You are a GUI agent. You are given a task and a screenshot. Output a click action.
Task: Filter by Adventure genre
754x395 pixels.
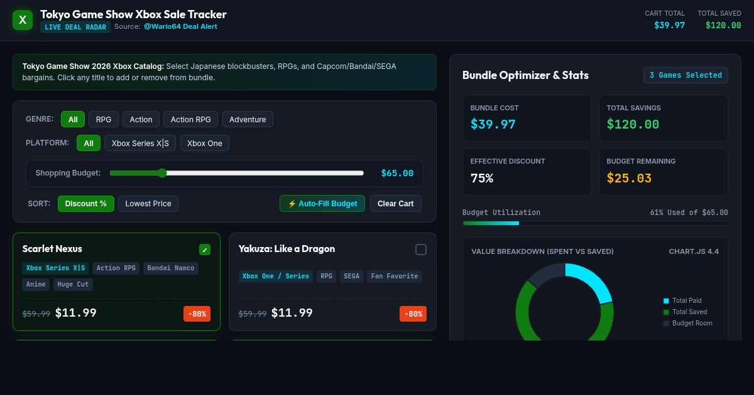[248, 119]
